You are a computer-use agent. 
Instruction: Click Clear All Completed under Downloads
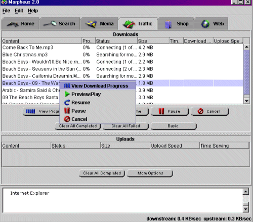point(78,126)
